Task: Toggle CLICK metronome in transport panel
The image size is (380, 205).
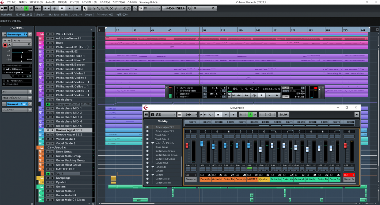Action: (286, 88)
